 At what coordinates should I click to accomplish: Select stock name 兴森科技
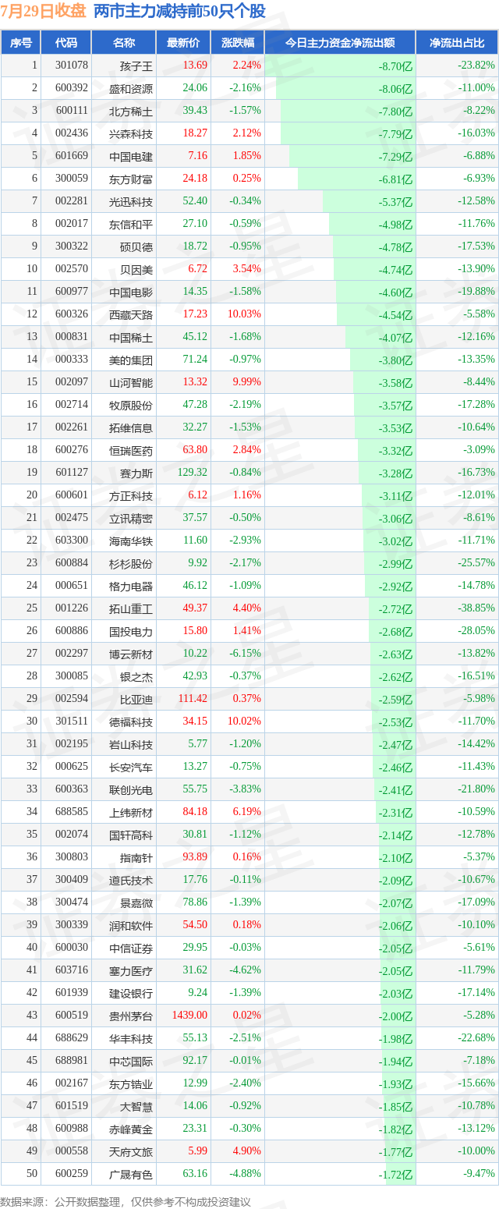[x=131, y=133]
